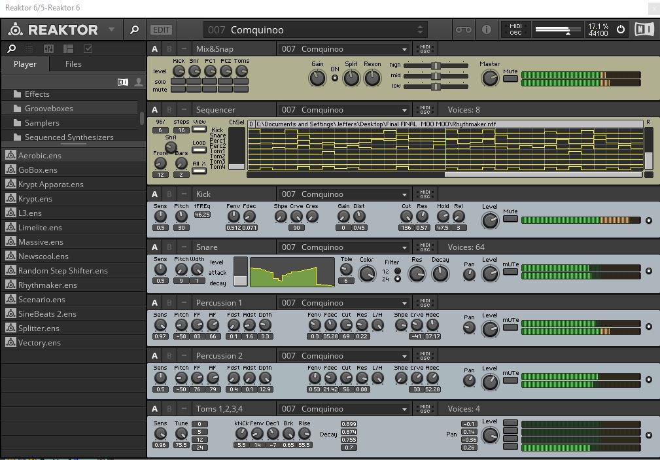
Task: Click the MIDI OSC icon in Mix&Snap header
Action: [425, 49]
